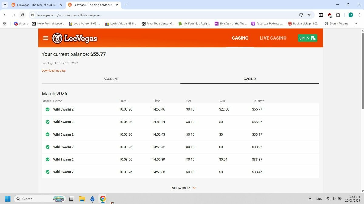Click the Download my data link
This screenshot has width=364, height=204.
pos(54,71)
